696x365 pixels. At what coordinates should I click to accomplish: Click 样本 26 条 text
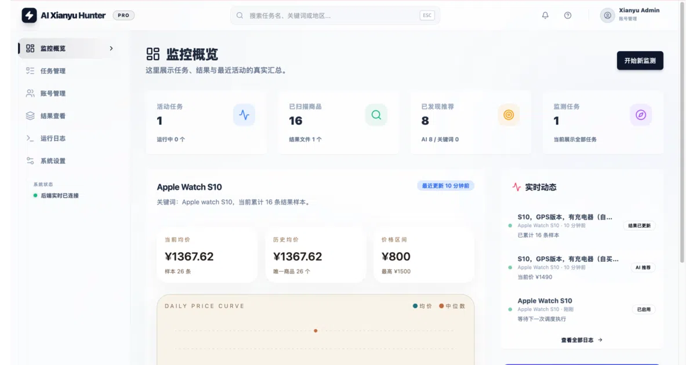coord(178,271)
